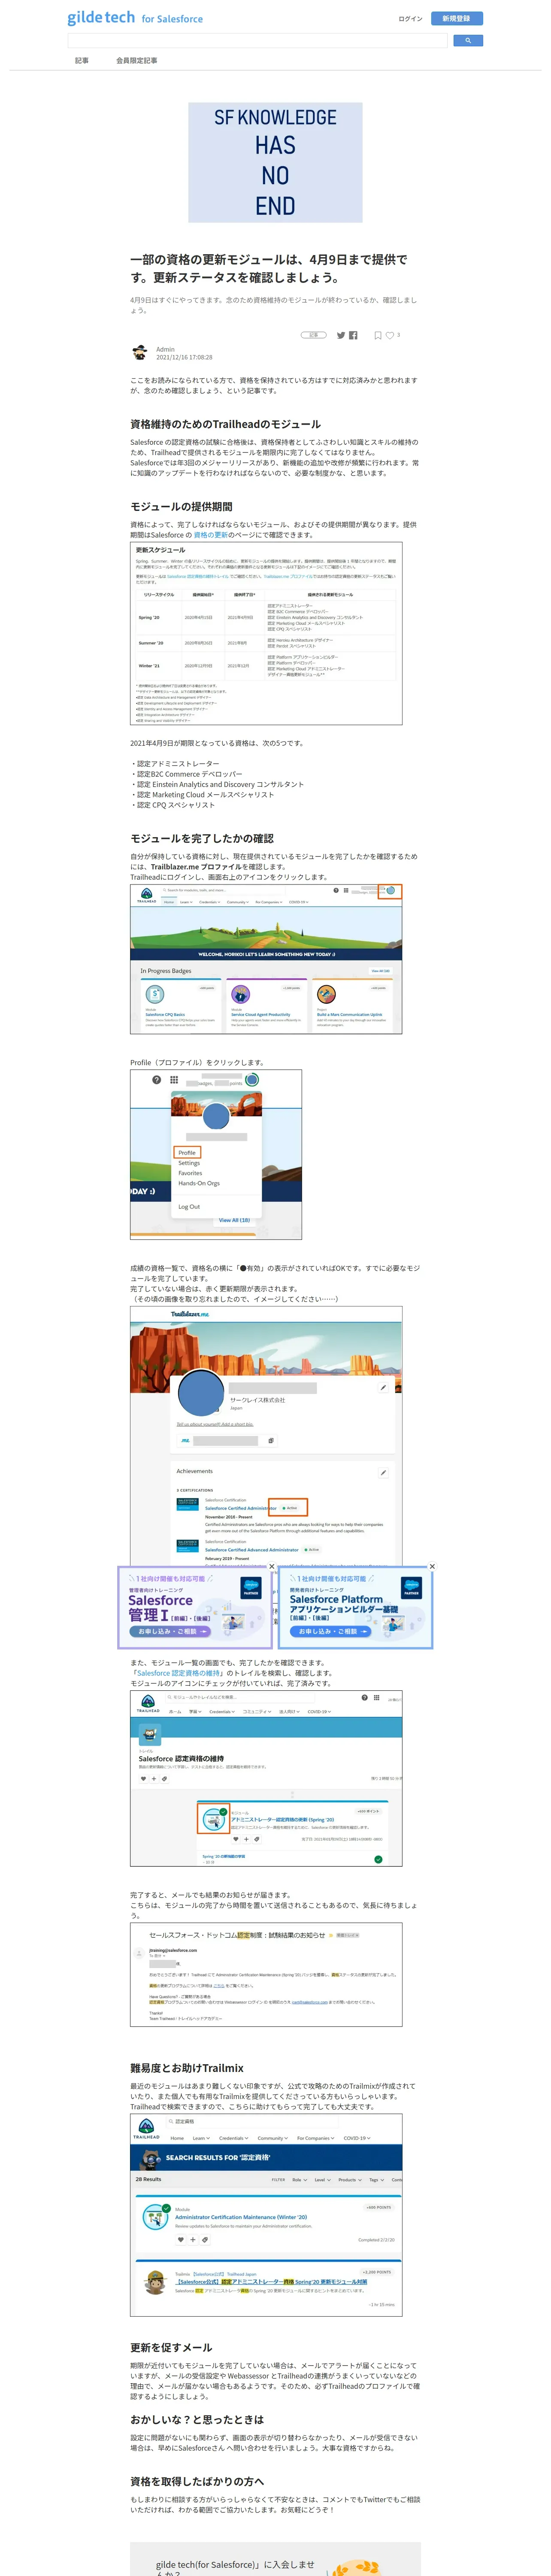The image size is (551, 2576).
Task: Close the アプリケーションビルダー基礎 ad banner
Action: [x=432, y=1566]
